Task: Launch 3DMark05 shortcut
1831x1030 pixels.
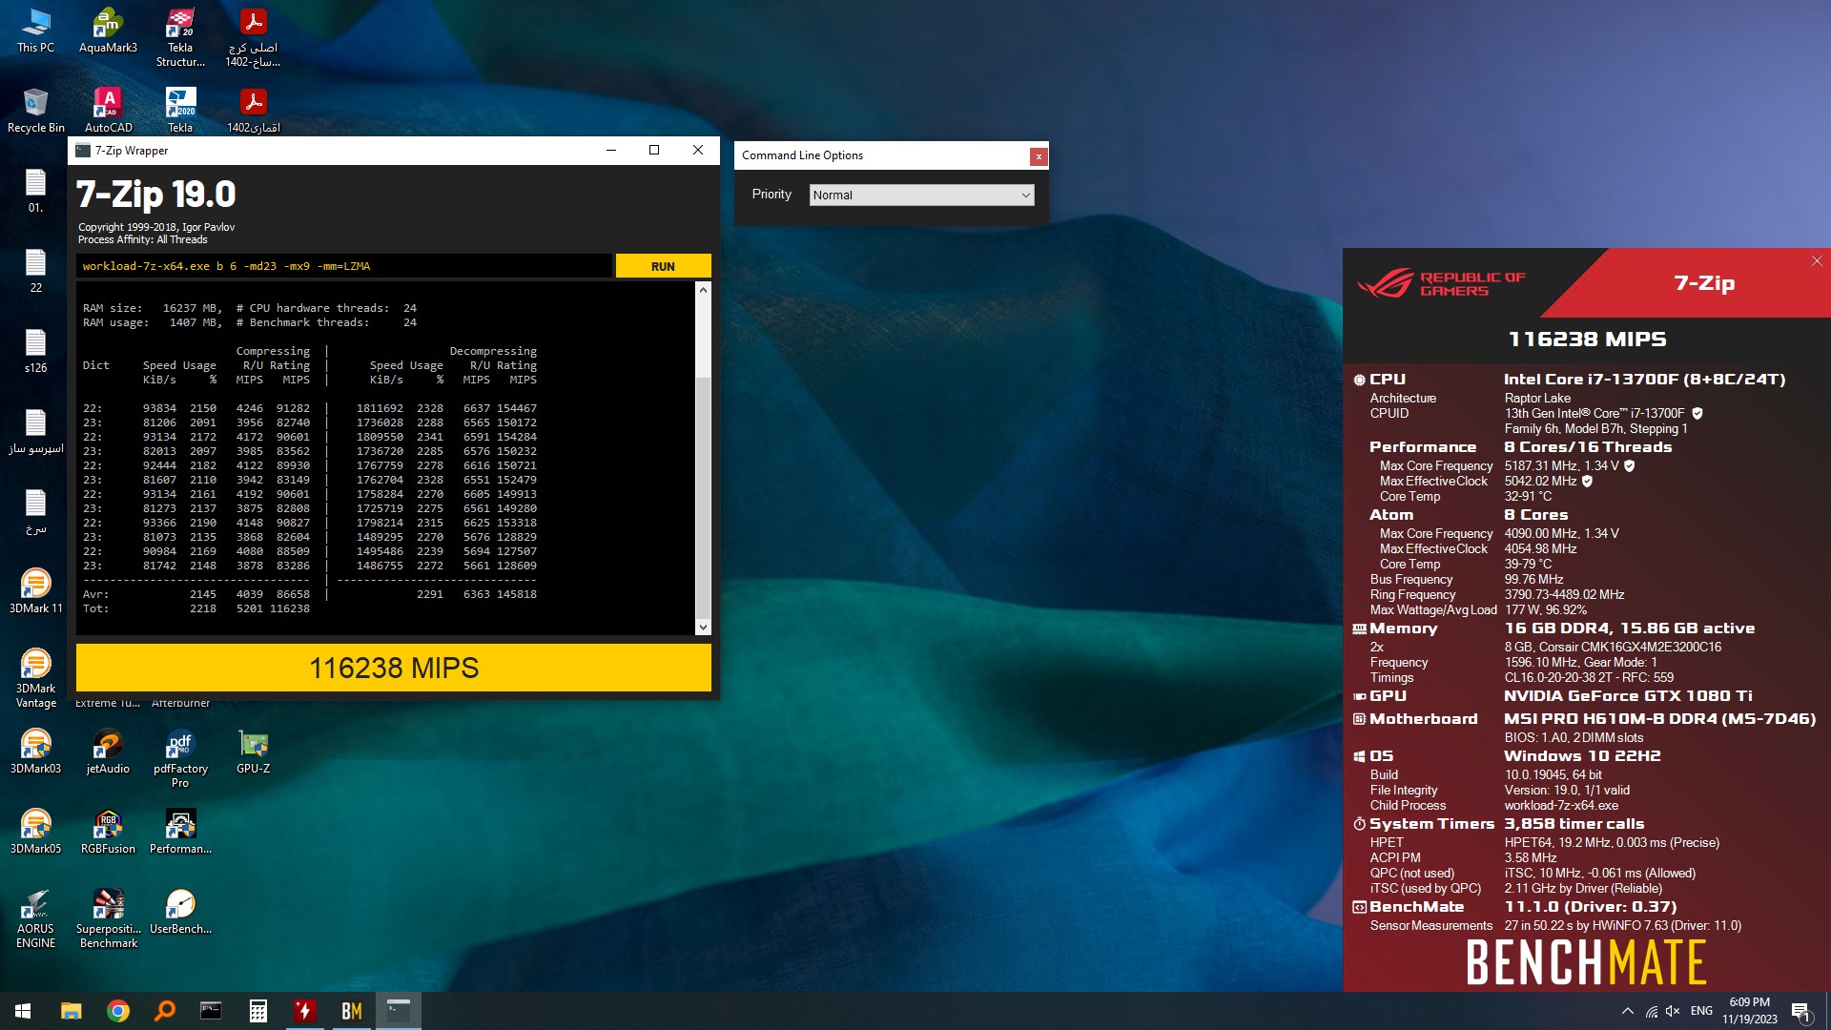Action: (35, 832)
